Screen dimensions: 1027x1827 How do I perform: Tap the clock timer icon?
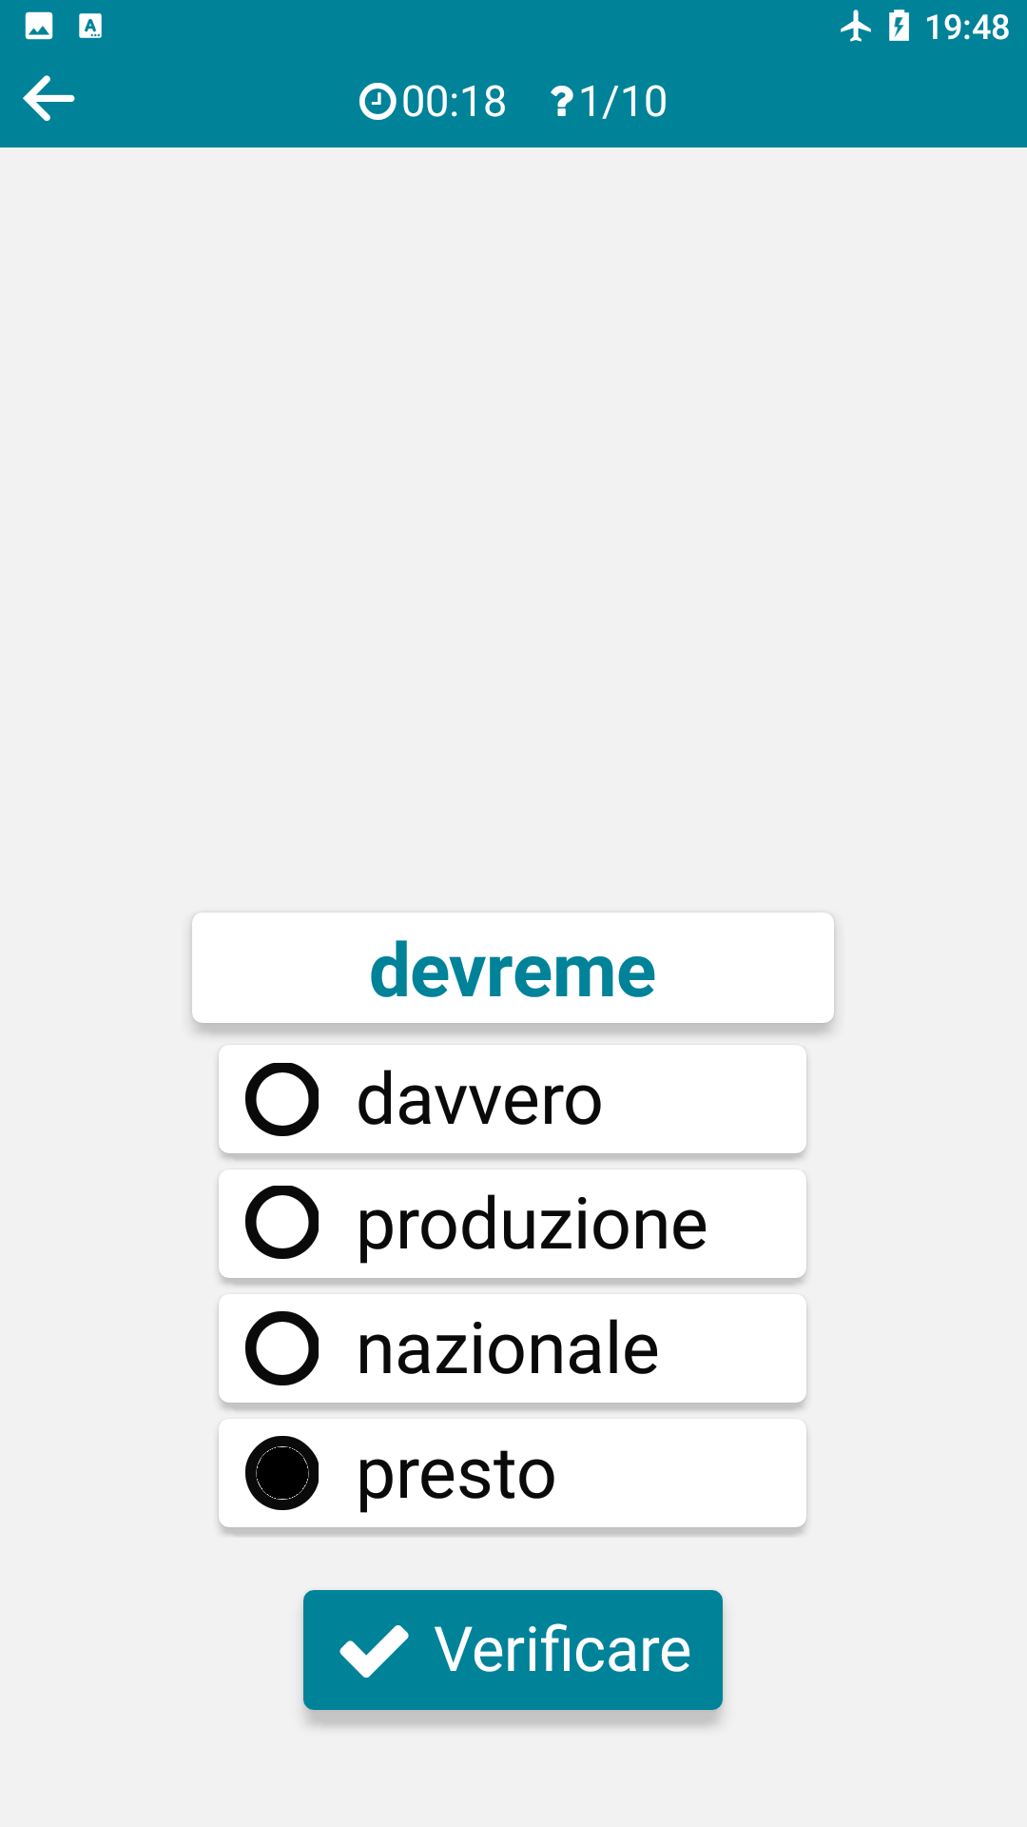[377, 101]
